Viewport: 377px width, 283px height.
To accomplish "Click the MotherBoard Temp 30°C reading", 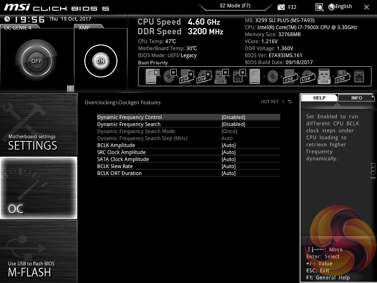I will pos(168,48).
